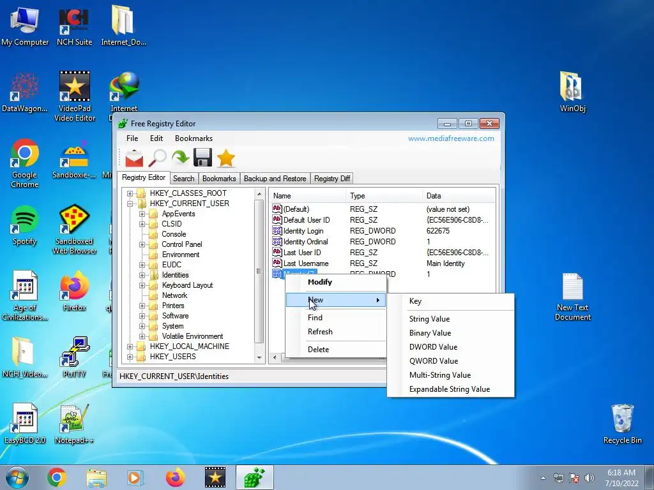Screen dimensions: 654x490
Task: Switch to the Registry Diff tab
Action: (x=332, y=179)
